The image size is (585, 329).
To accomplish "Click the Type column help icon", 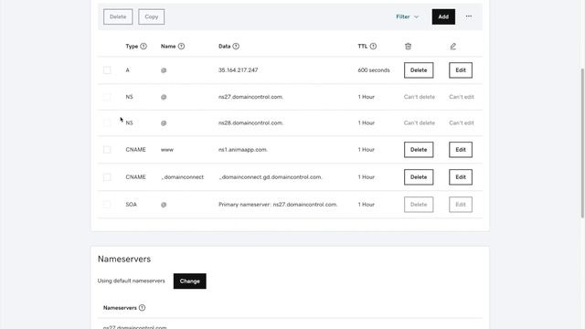I will tap(144, 47).
